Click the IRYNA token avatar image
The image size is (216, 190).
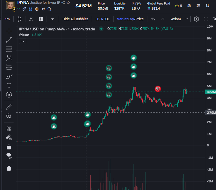[10, 6]
